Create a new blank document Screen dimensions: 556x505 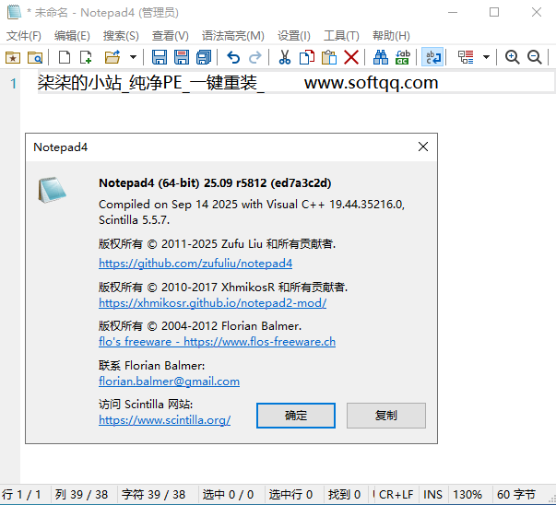[x=65, y=57]
